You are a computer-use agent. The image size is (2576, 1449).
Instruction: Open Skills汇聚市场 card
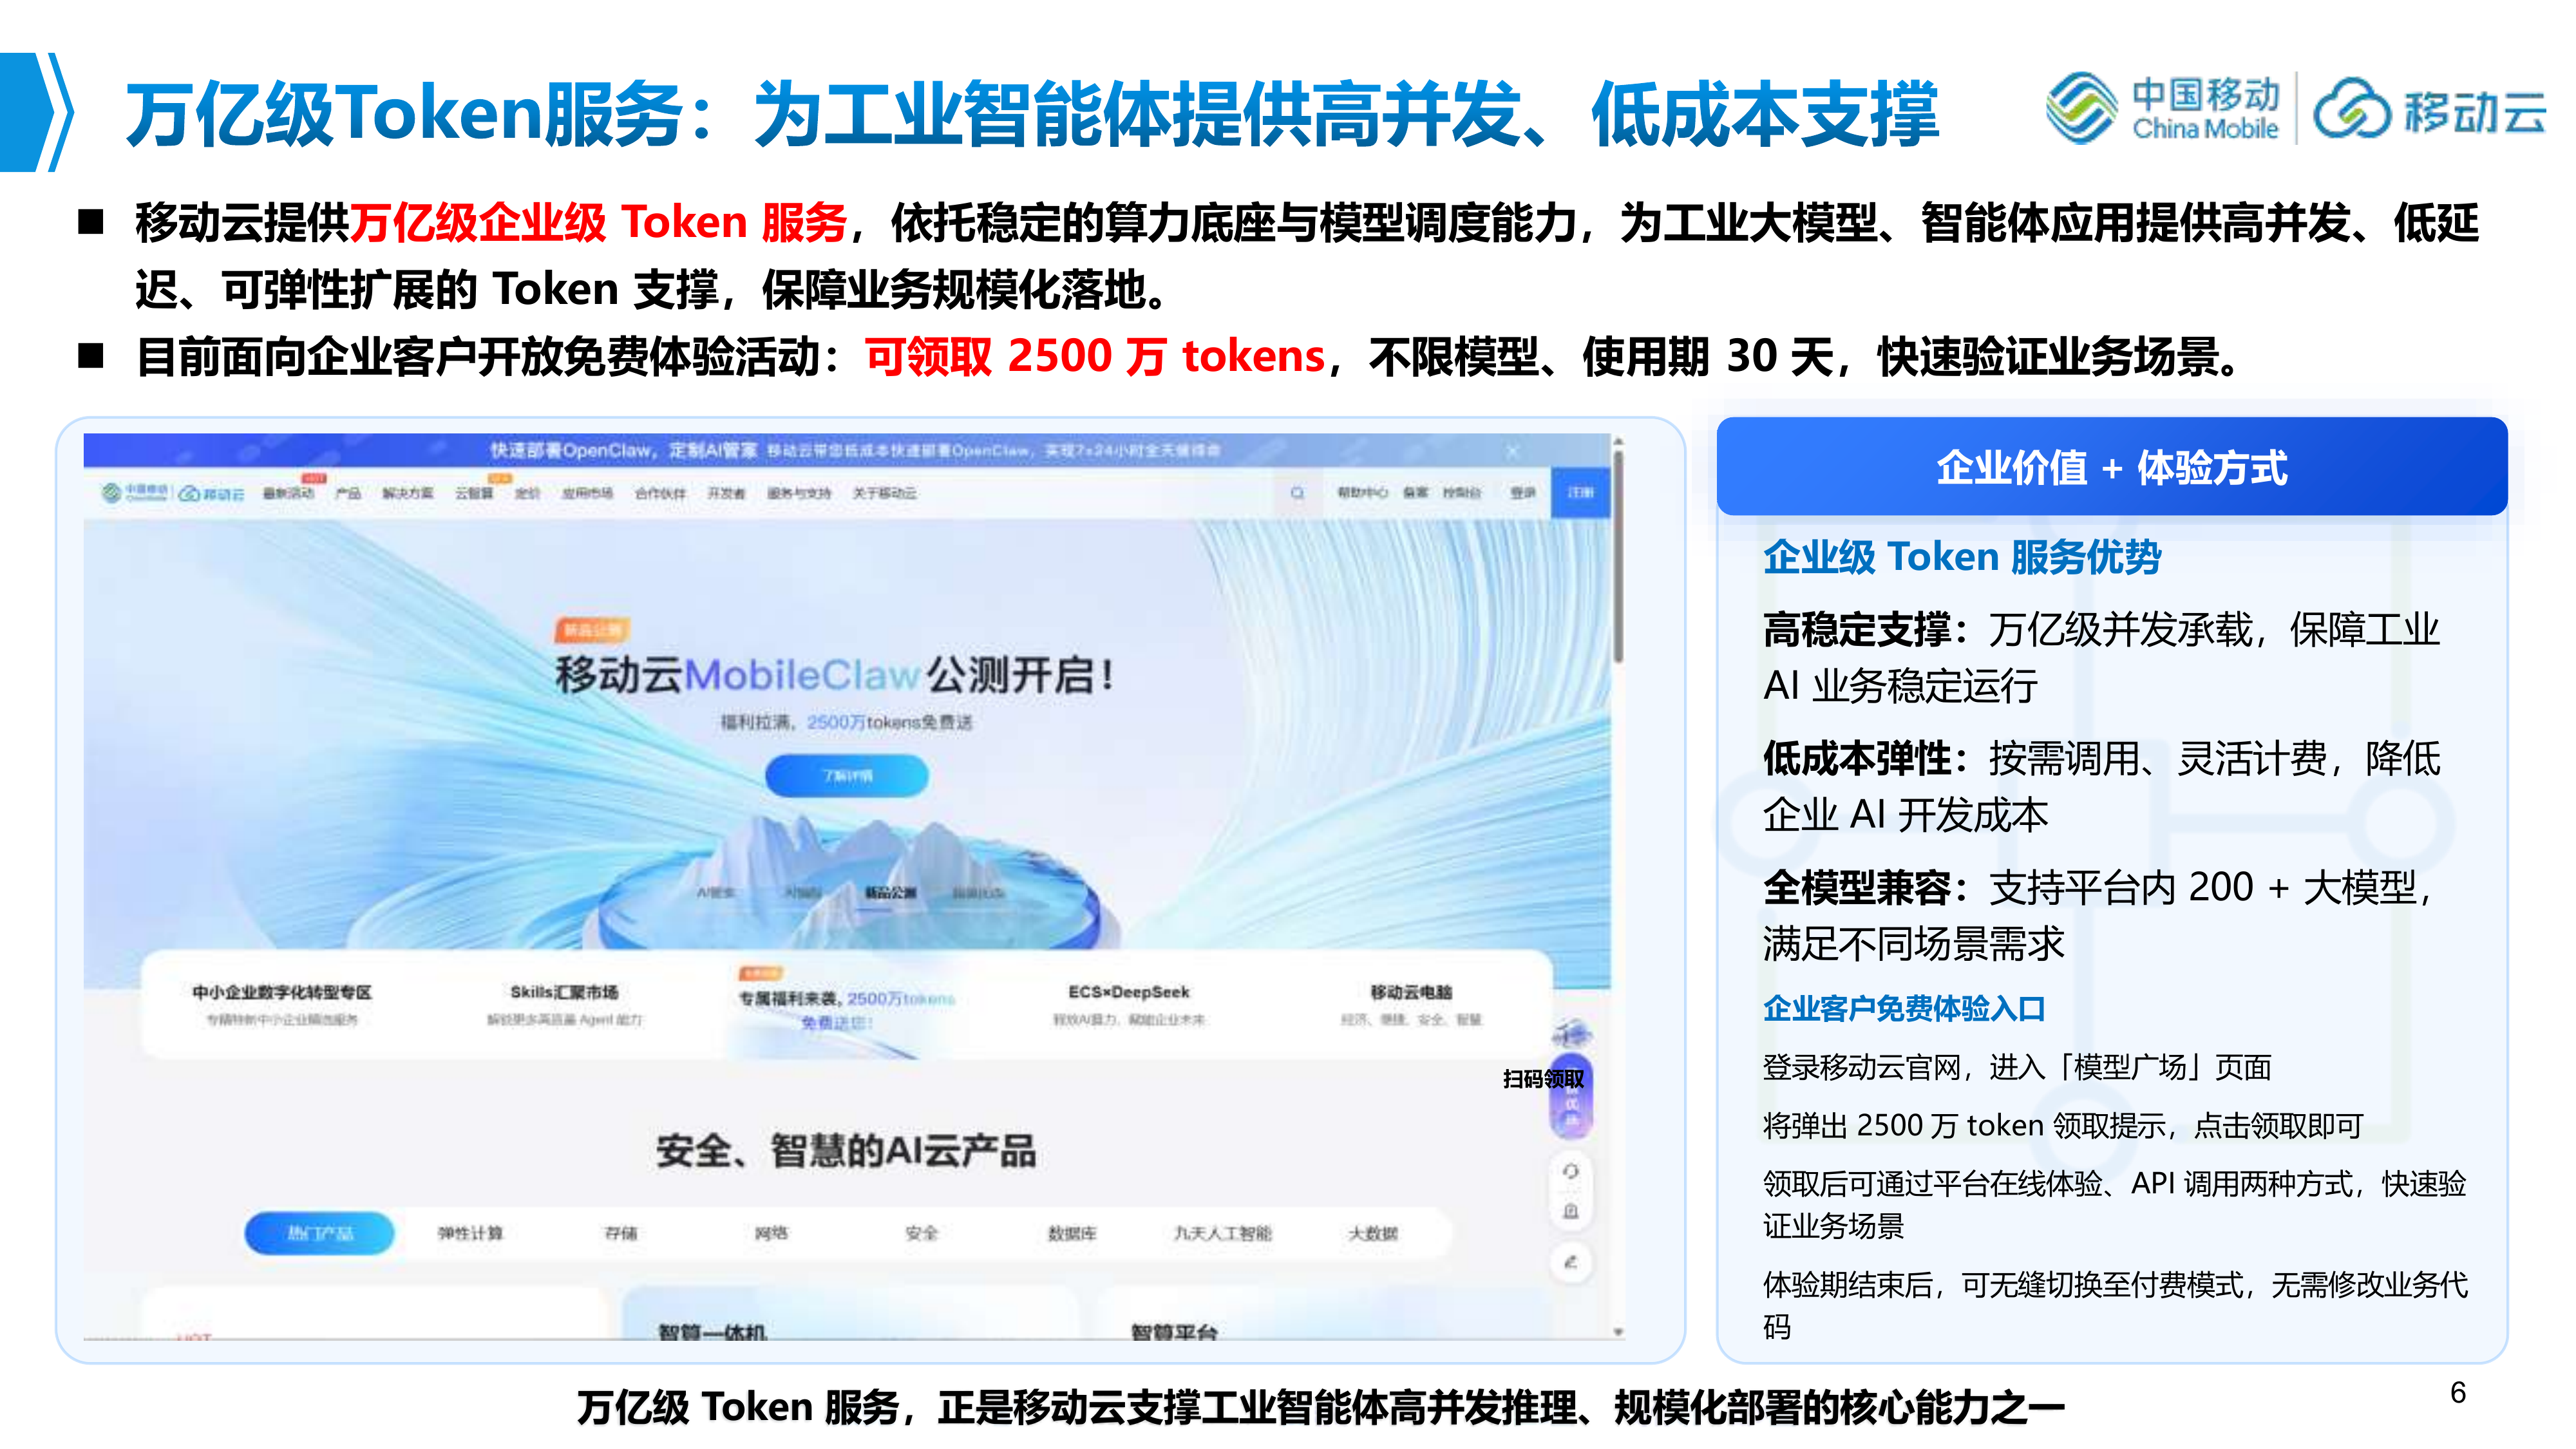564,1004
